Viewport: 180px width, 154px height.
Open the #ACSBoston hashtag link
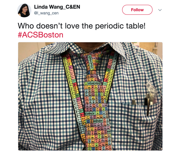pos(40,35)
